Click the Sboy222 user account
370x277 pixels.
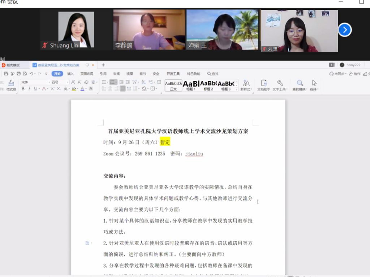pos(350,65)
